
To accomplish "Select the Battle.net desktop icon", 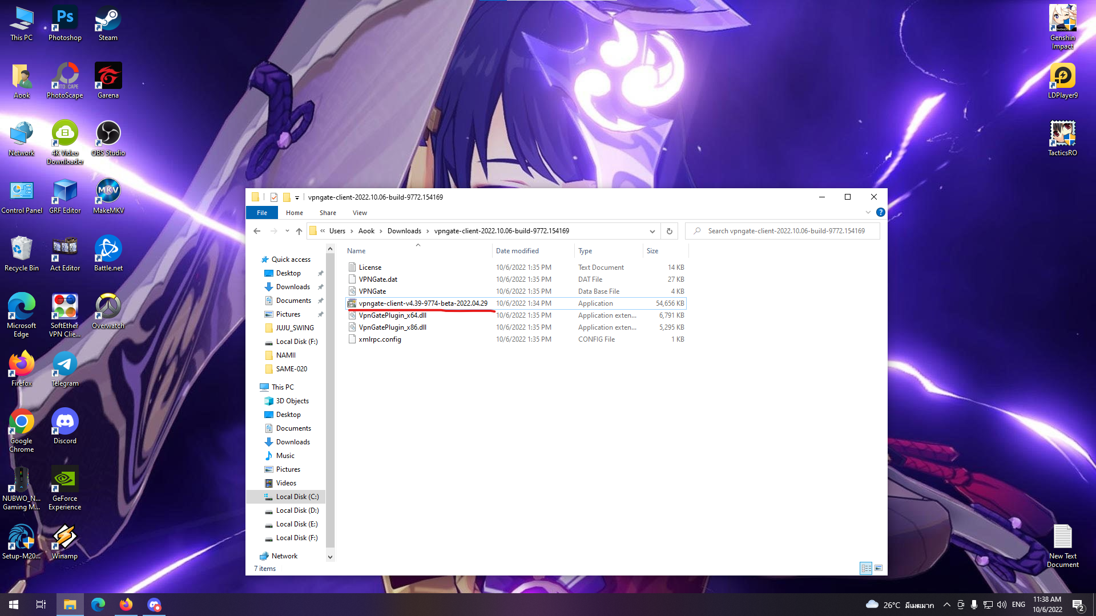I will (x=108, y=254).
